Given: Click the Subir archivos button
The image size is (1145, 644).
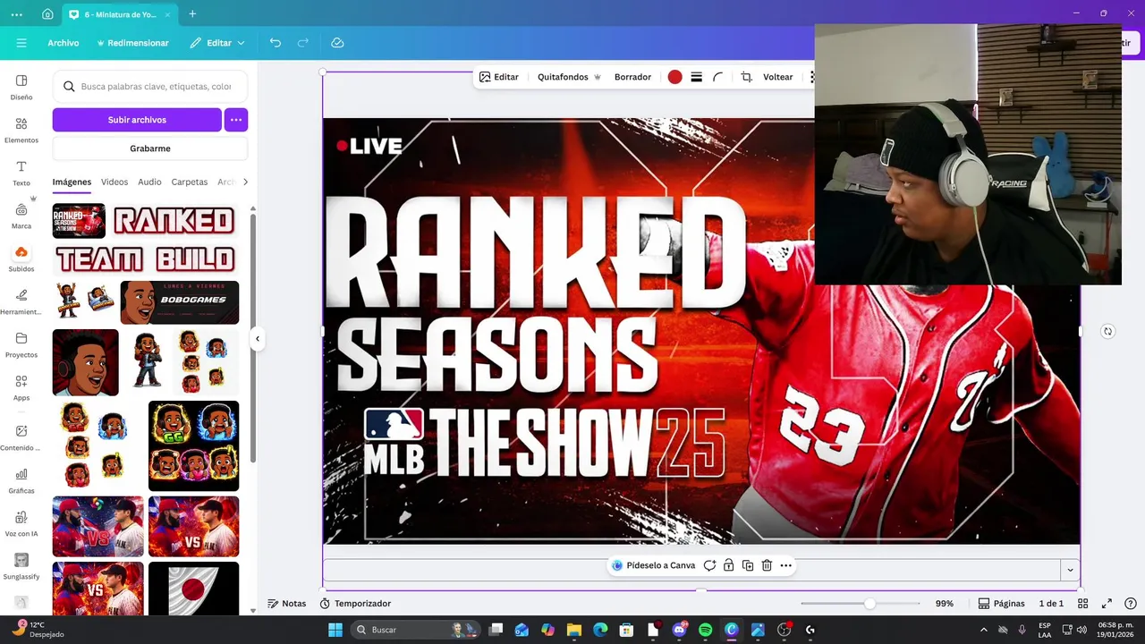Looking at the screenshot, I should [137, 120].
